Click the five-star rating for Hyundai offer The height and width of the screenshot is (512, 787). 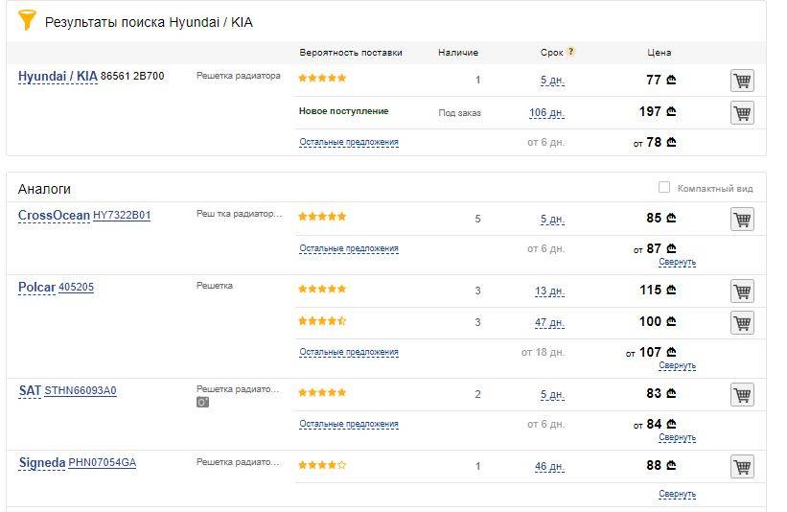(322, 79)
